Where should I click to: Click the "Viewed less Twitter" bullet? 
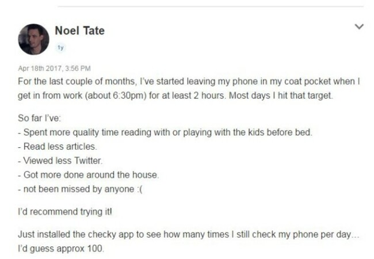click(x=60, y=161)
